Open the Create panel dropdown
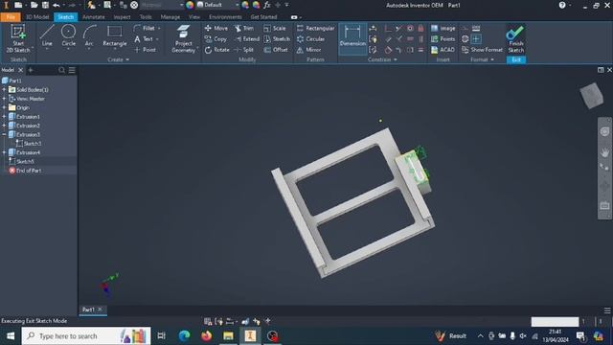 (118, 59)
